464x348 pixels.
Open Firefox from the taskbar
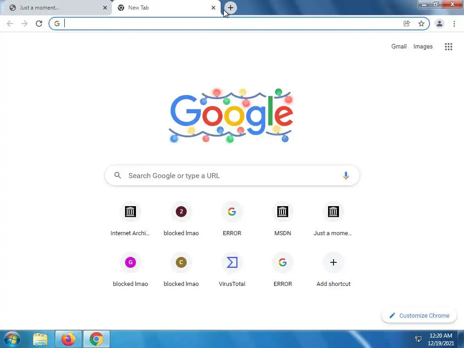(68, 339)
